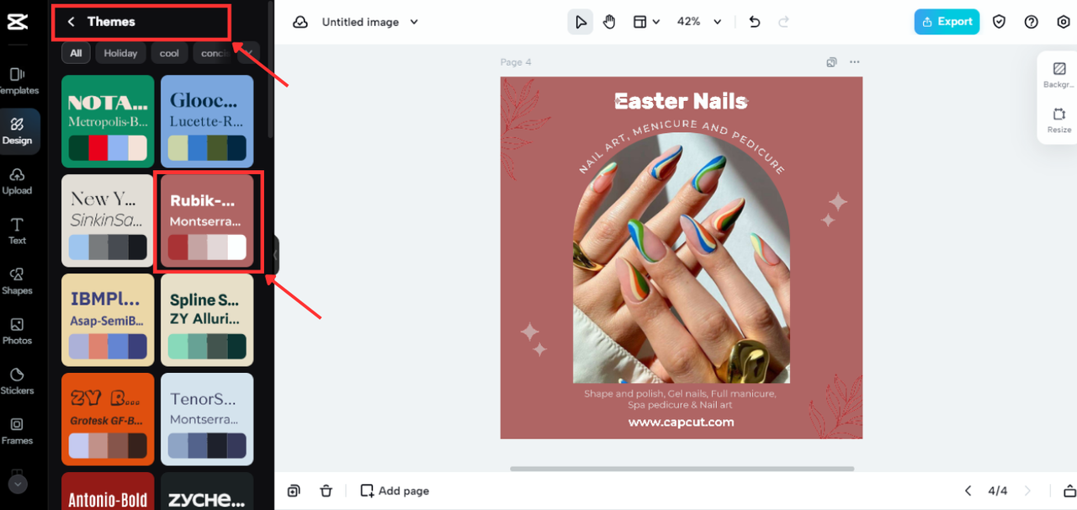Open the layout grid options dropdown

click(x=646, y=22)
